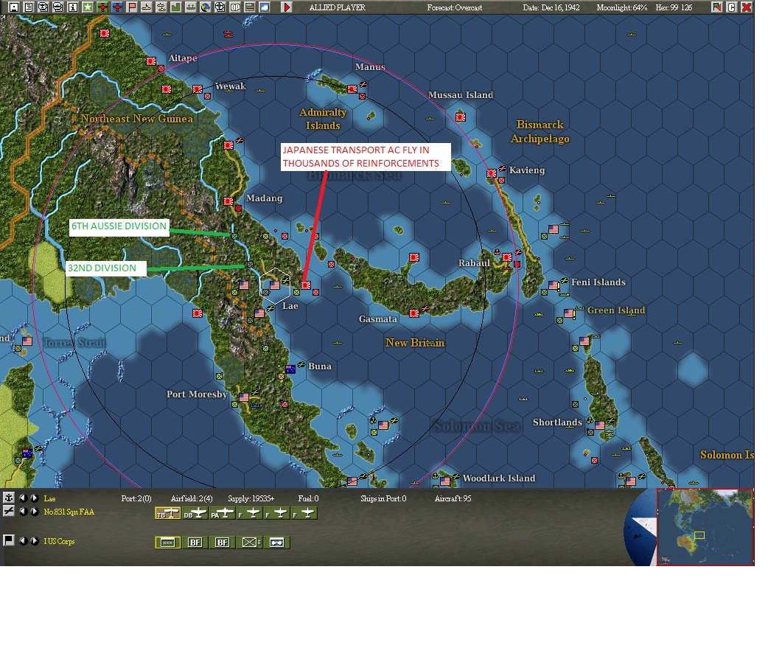The height and width of the screenshot is (662, 782).
Task: Click the Australian flag at Buna
Action: click(x=290, y=369)
